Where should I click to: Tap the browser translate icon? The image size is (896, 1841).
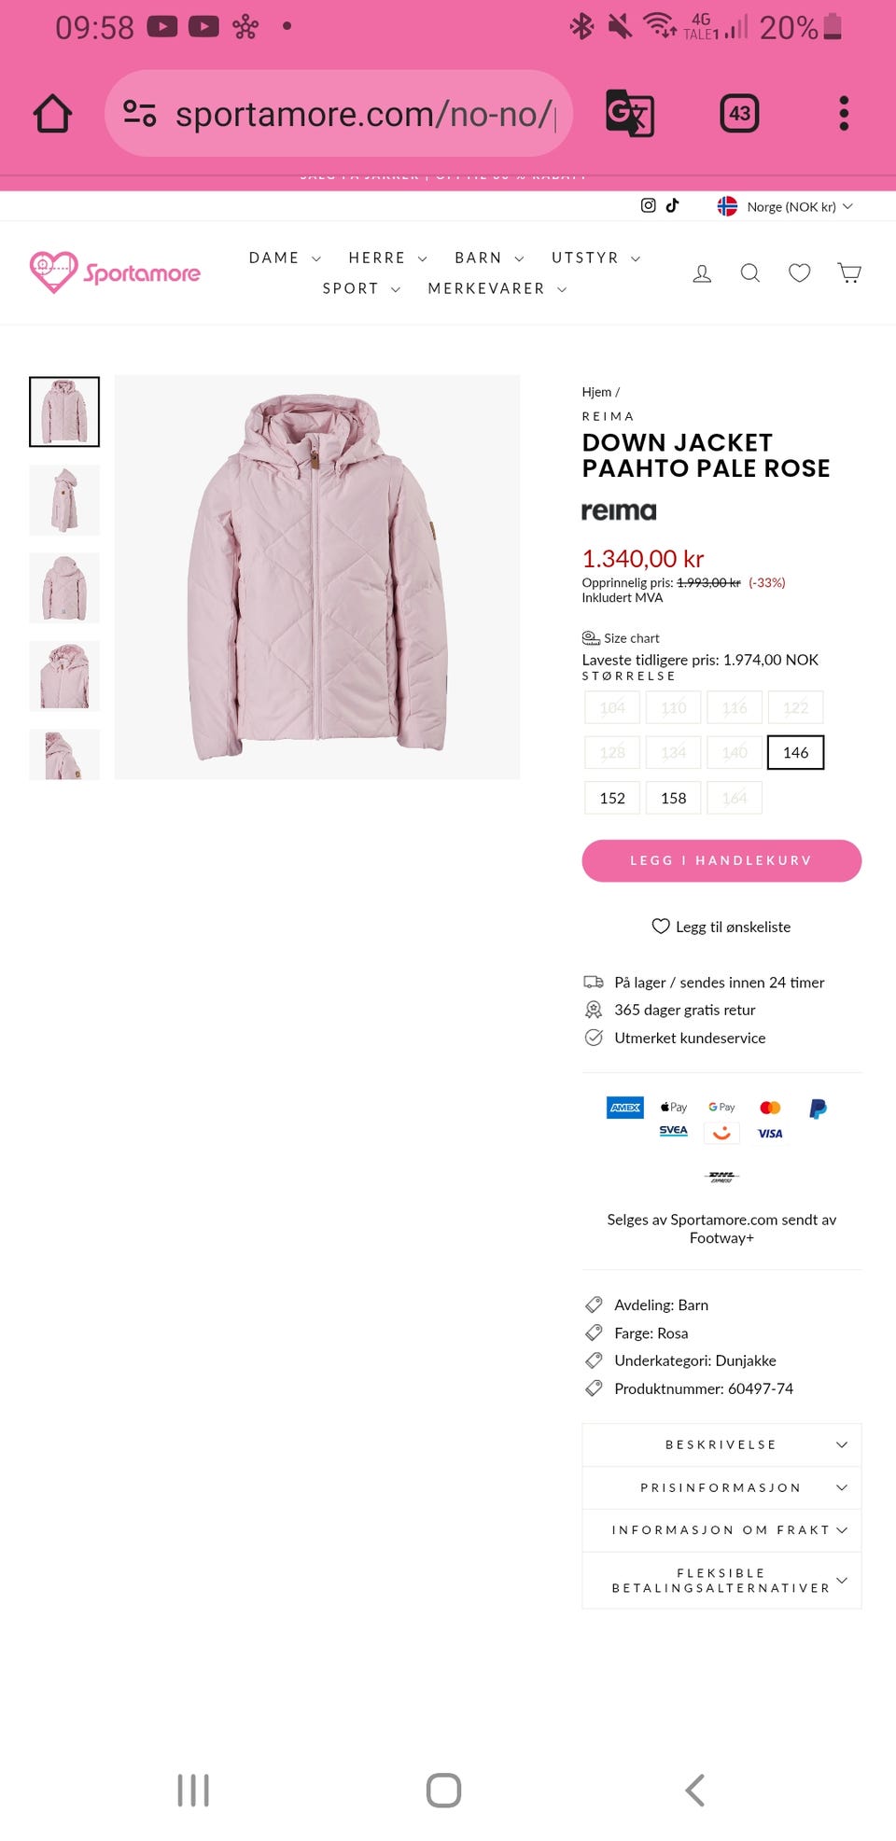point(630,114)
